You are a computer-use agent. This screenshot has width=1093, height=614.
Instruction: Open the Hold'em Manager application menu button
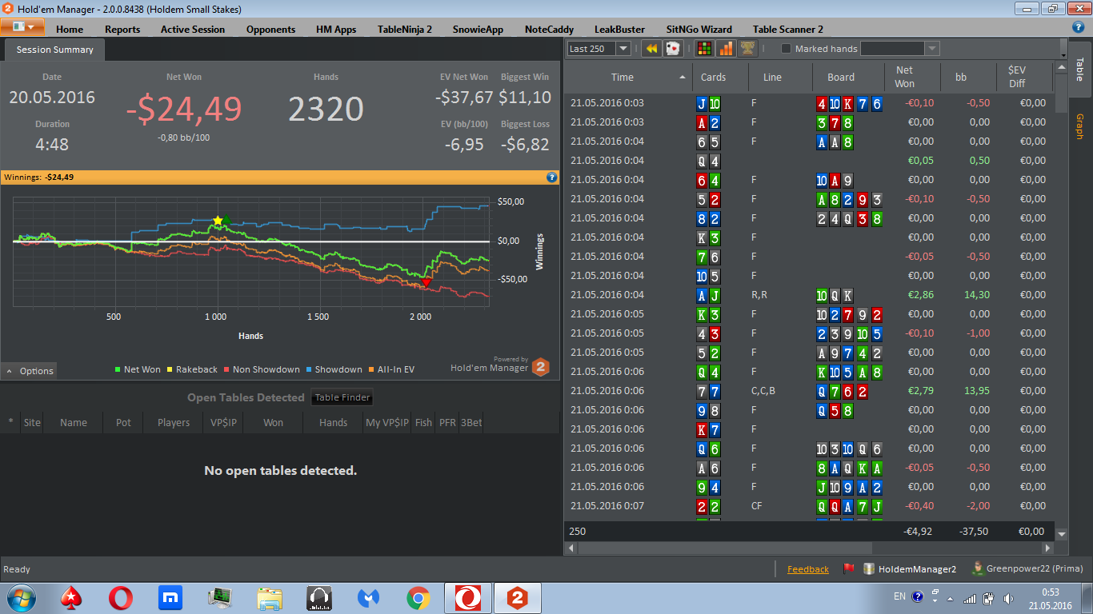(x=22, y=26)
